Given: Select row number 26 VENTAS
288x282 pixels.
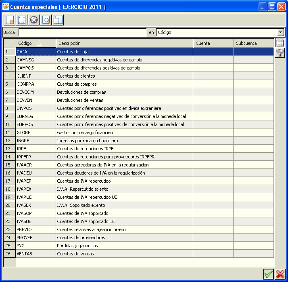Looking at the screenshot, I should click(139, 254).
